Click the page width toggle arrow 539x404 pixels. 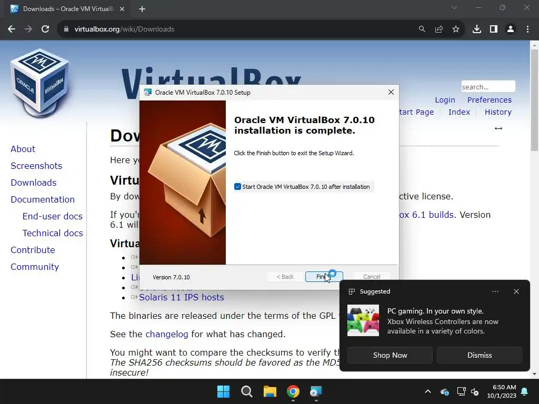point(498,128)
